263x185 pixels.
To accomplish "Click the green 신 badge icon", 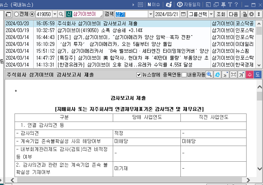I will tap(69, 14).
